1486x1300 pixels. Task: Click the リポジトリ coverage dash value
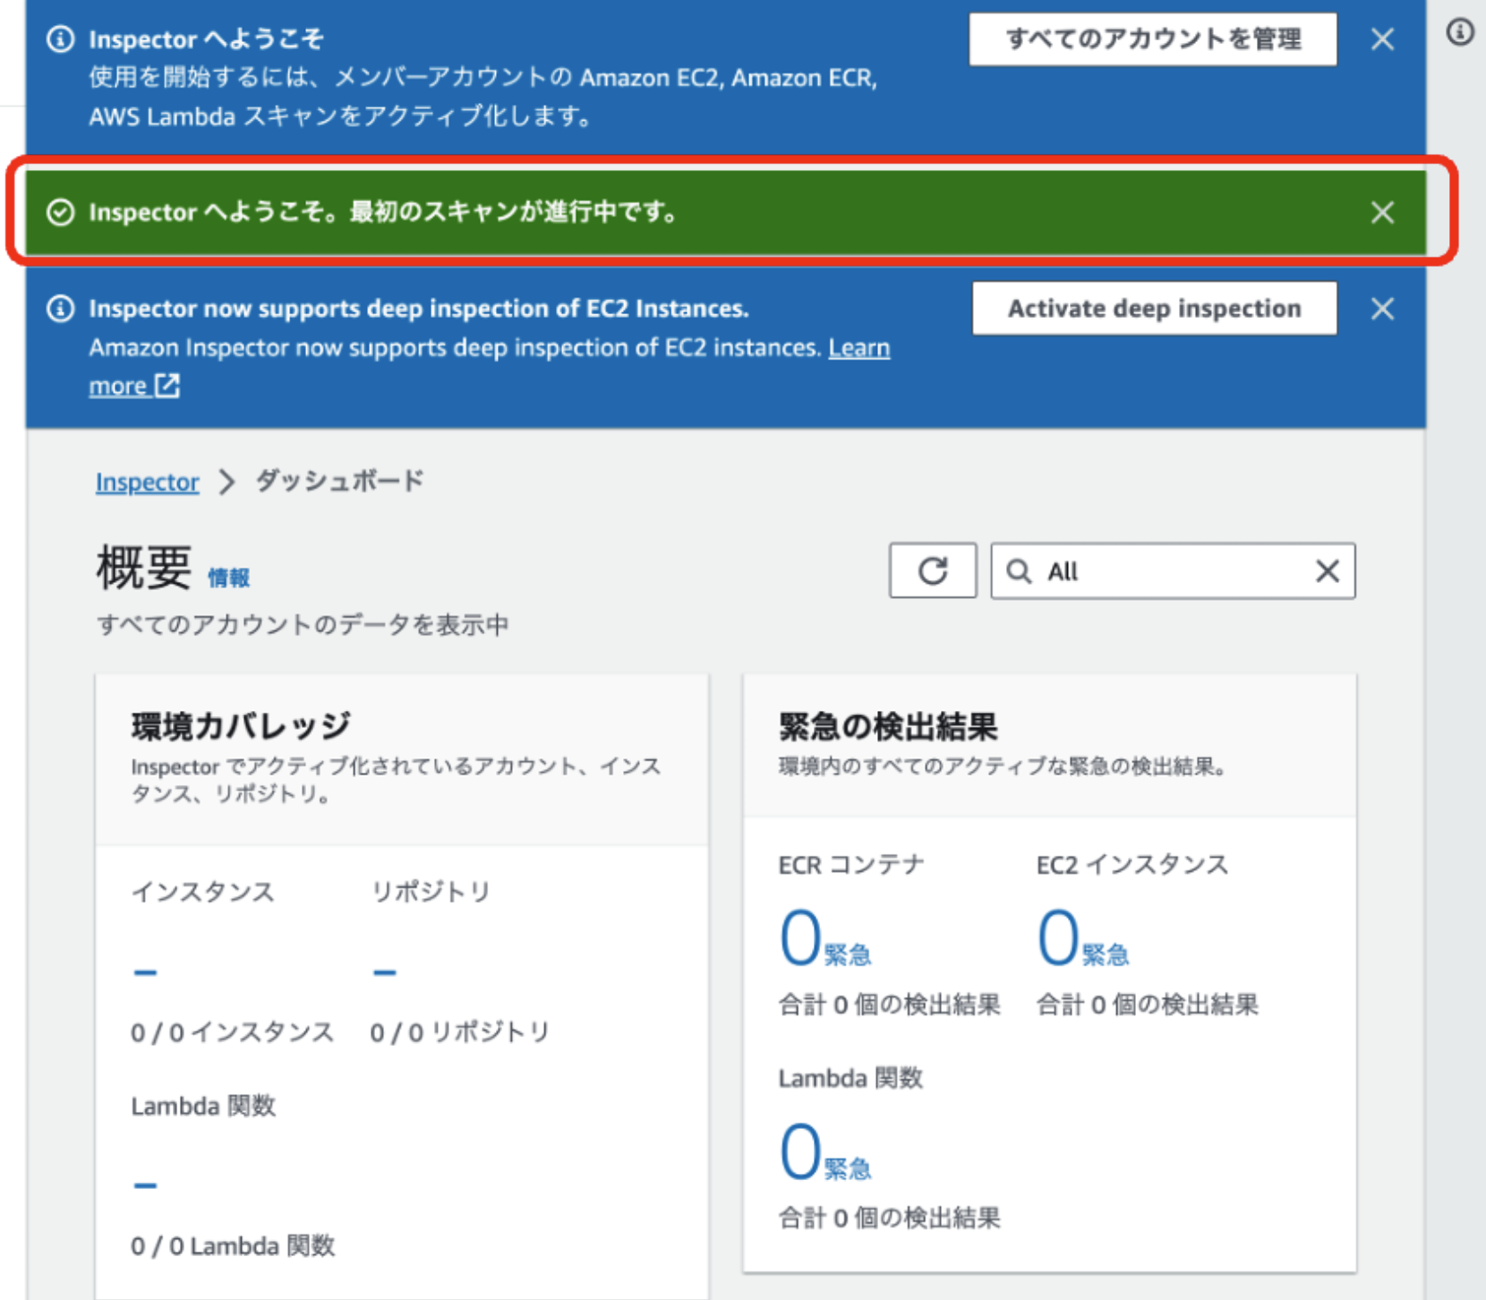click(385, 971)
